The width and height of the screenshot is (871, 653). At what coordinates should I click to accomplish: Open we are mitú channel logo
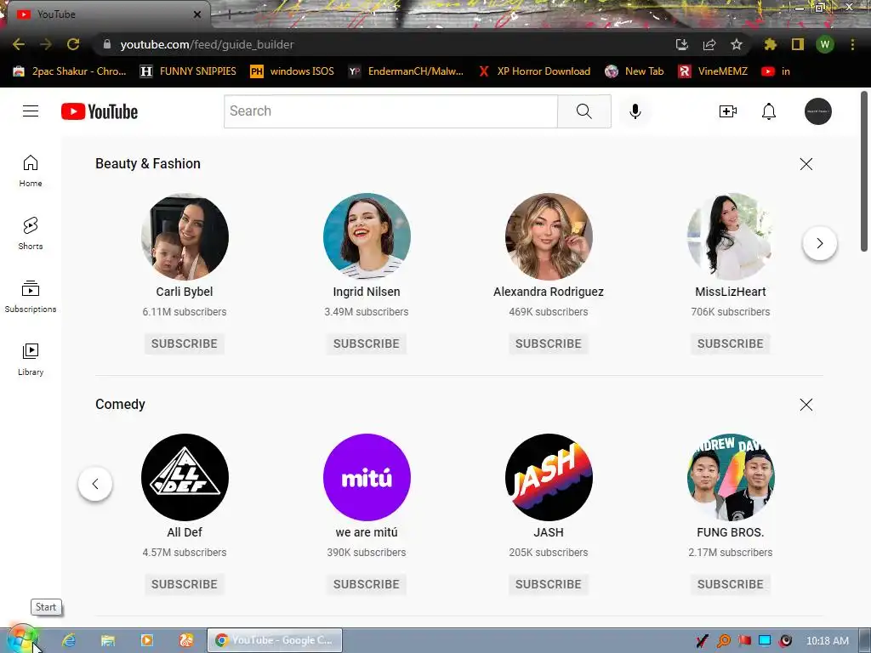[x=367, y=477]
